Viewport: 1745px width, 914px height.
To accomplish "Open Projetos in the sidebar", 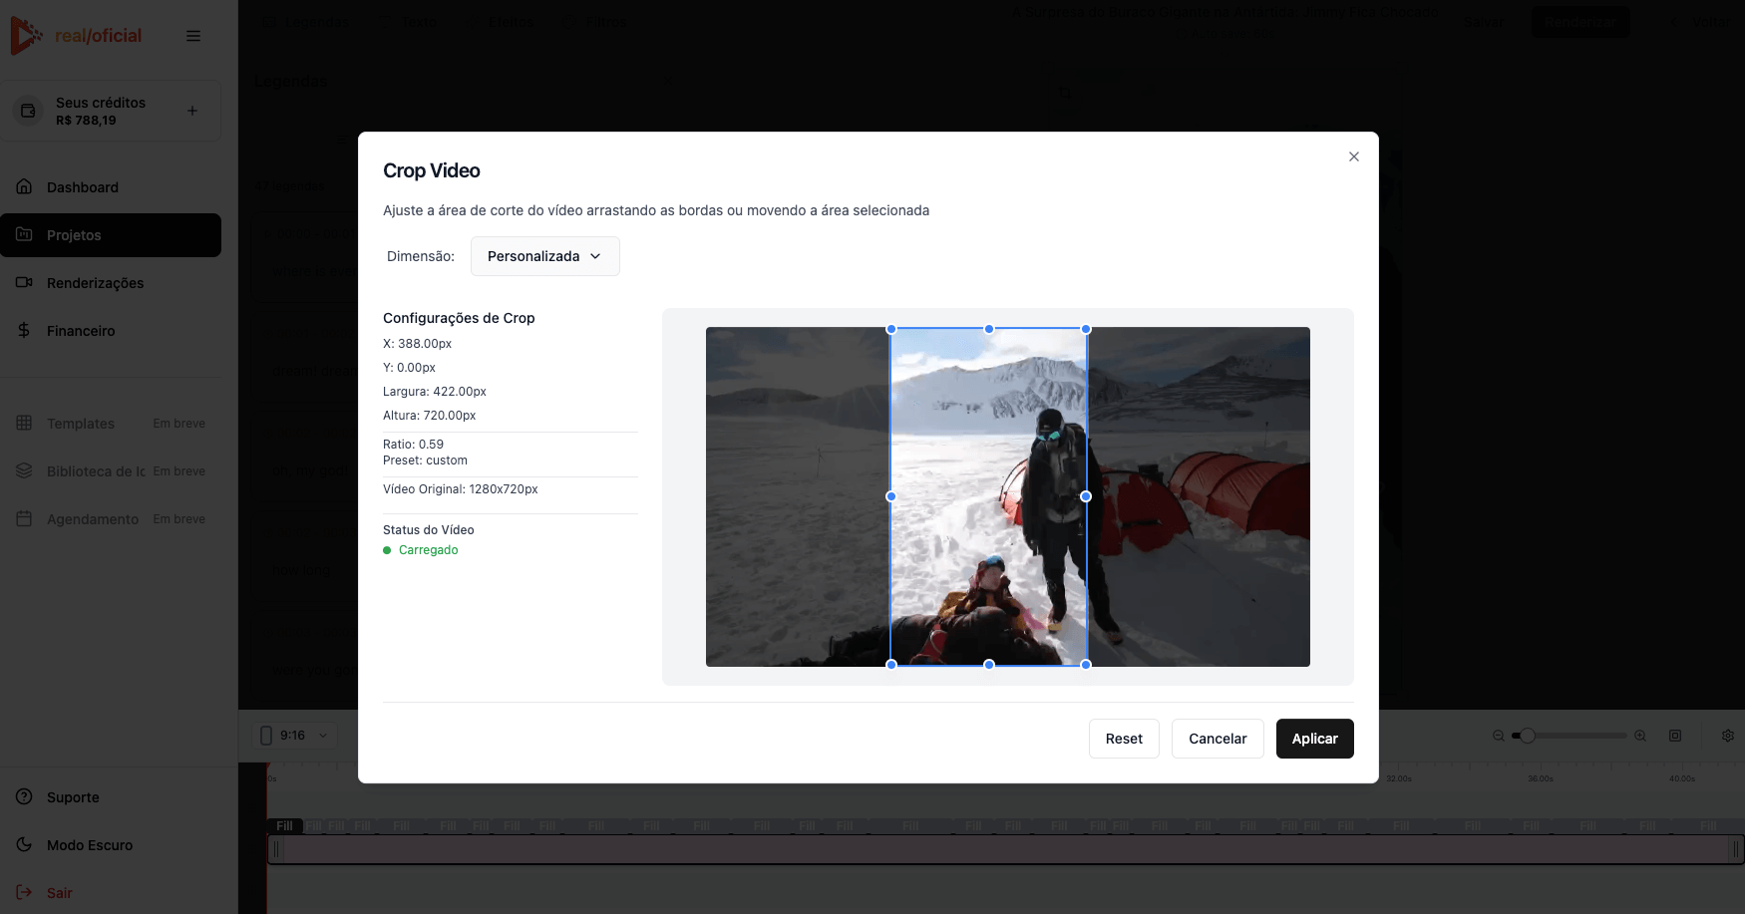I will pyautogui.click(x=111, y=235).
